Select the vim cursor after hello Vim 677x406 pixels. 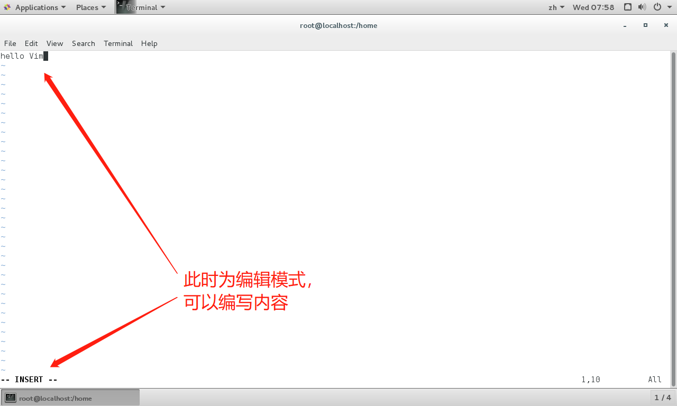(x=45, y=56)
